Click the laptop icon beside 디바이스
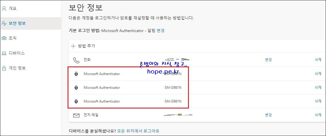The width and height of the screenshot is (326, 136). pyautogui.click(x=4, y=54)
